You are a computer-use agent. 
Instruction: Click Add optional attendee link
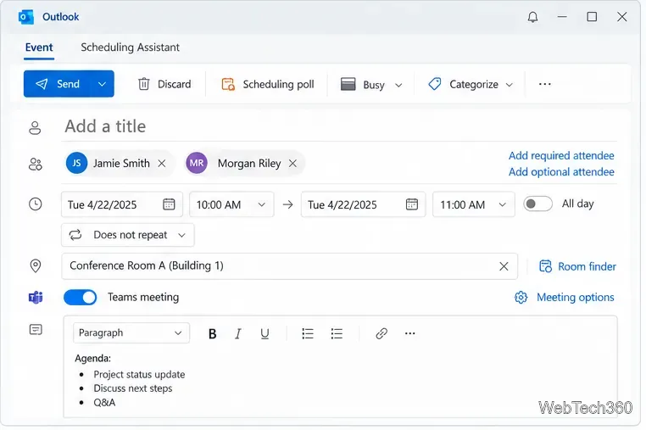pos(561,172)
